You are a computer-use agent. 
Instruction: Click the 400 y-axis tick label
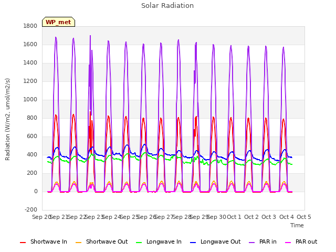[x=32, y=155]
